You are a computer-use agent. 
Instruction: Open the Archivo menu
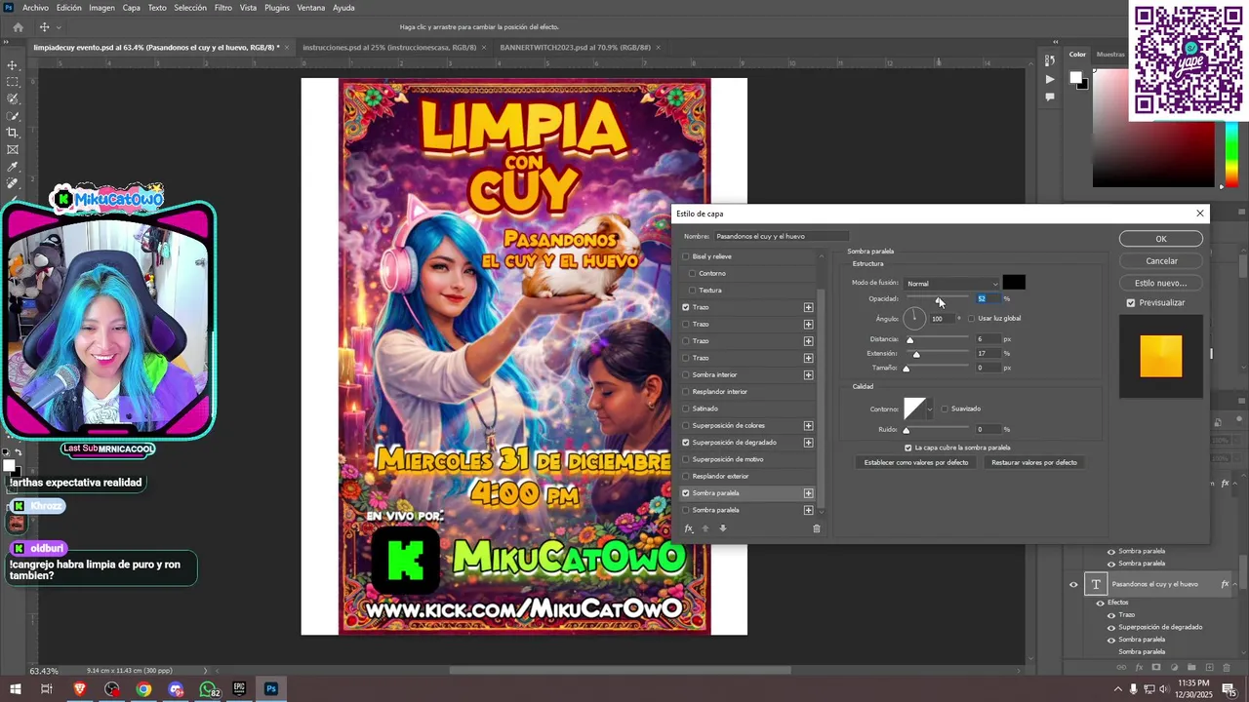[35, 7]
